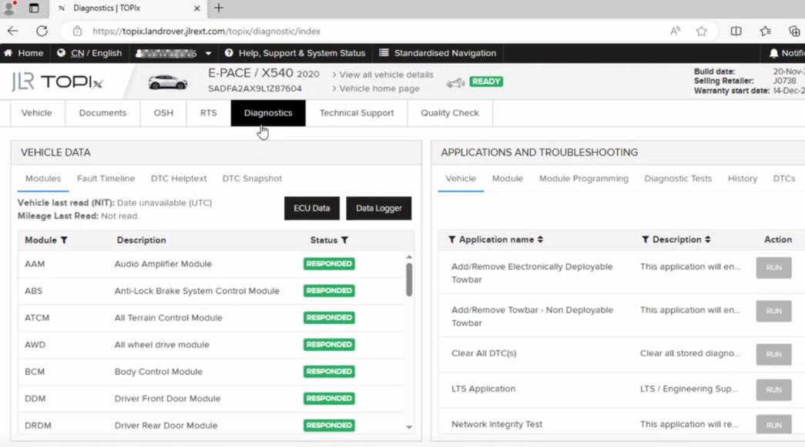Screen dimensions: 805x447
Task: Click the Application name filter icon
Action: click(x=451, y=239)
